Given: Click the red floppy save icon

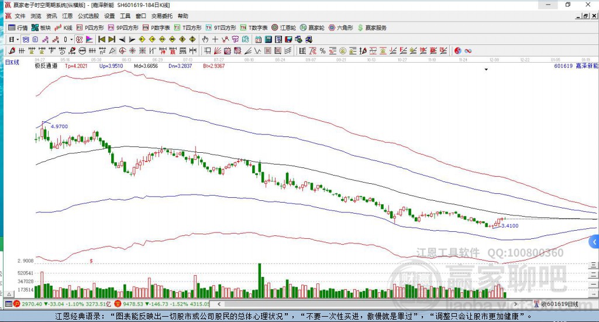Looking at the screenshot, I should coord(288,39).
